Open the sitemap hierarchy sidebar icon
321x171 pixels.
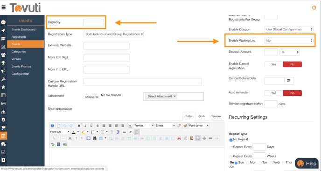click(3, 112)
